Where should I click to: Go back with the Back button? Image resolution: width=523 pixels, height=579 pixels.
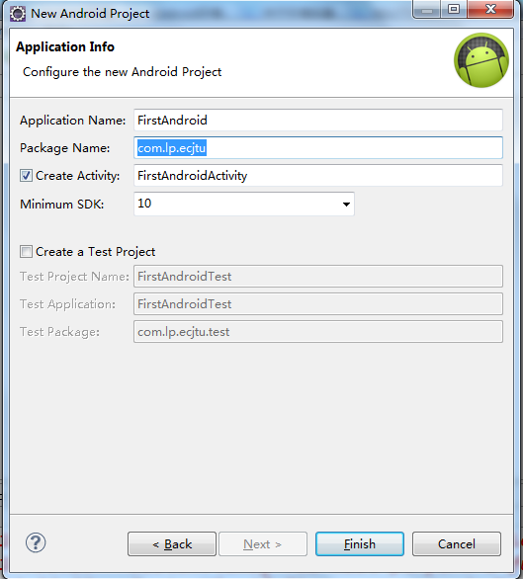(172, 543)
